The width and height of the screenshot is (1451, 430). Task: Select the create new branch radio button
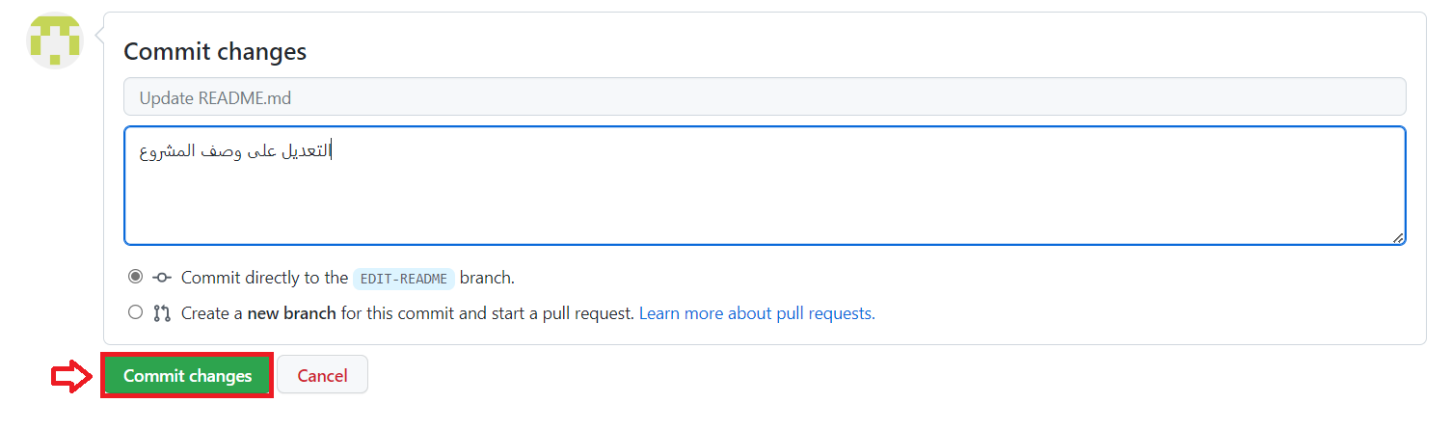(135, 312)
